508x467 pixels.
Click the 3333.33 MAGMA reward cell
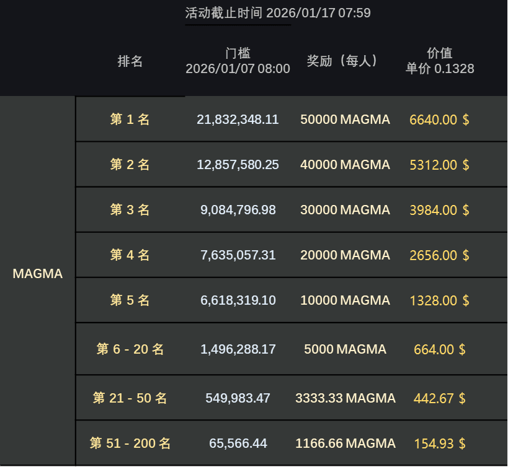[345, 398]
